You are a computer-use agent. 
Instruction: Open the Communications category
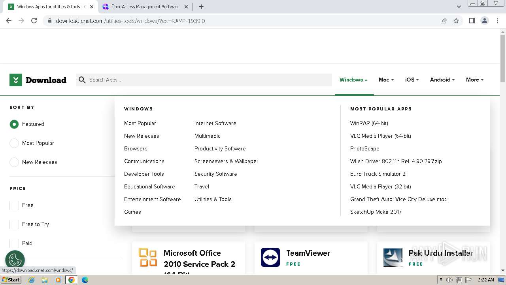click(144, 161)
